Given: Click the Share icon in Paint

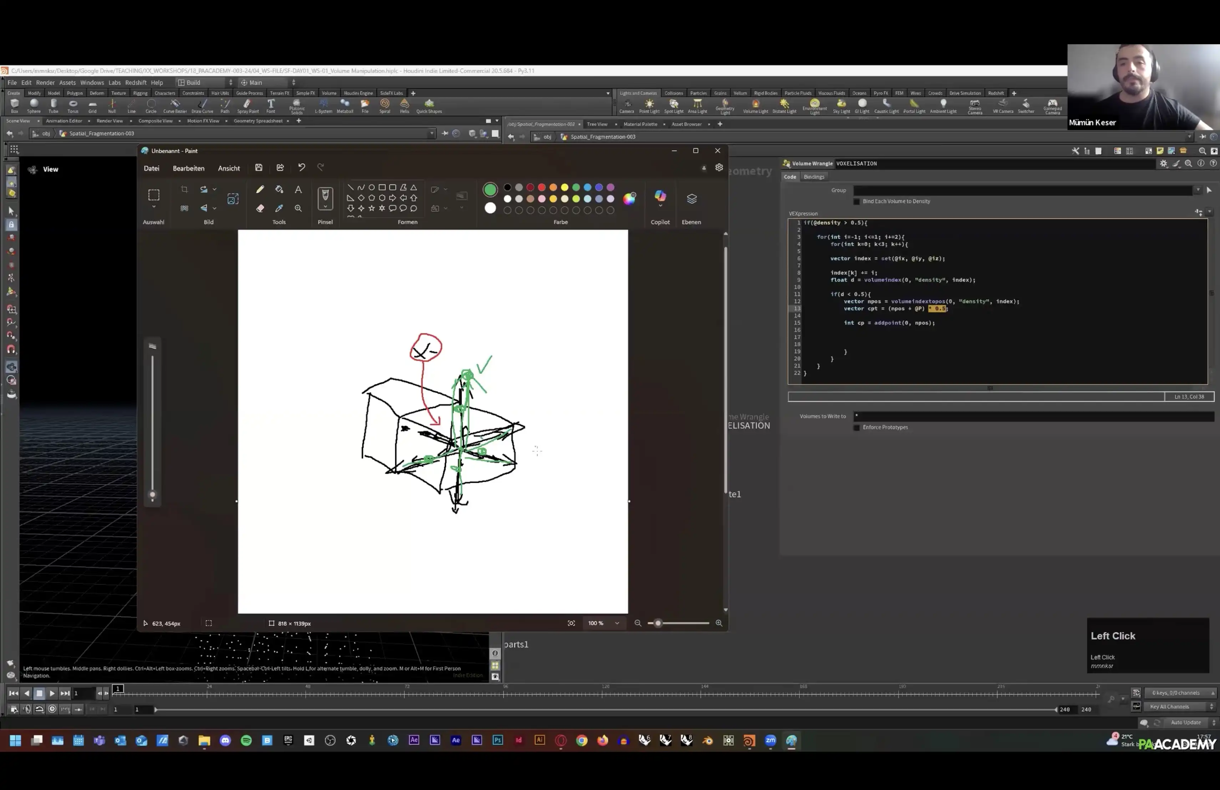Looking at the screenshot, I should click(280, 168).
